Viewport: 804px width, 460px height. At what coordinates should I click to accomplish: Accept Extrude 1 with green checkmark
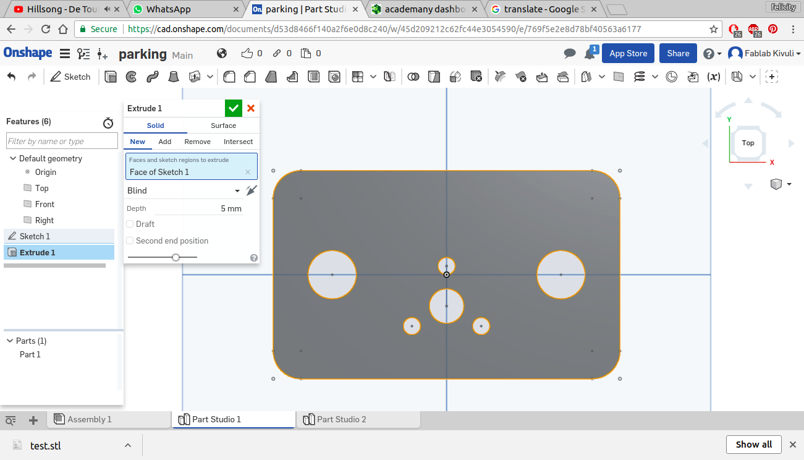[233, 108]
